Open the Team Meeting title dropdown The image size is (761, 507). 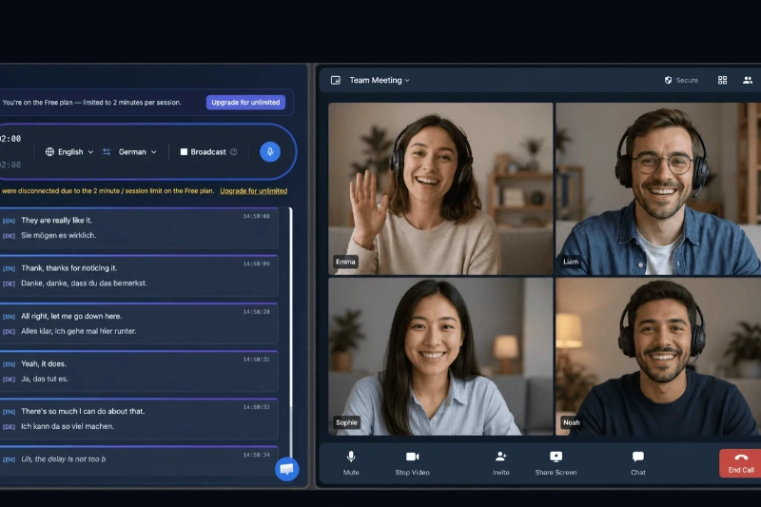click(x=380, y=80)
